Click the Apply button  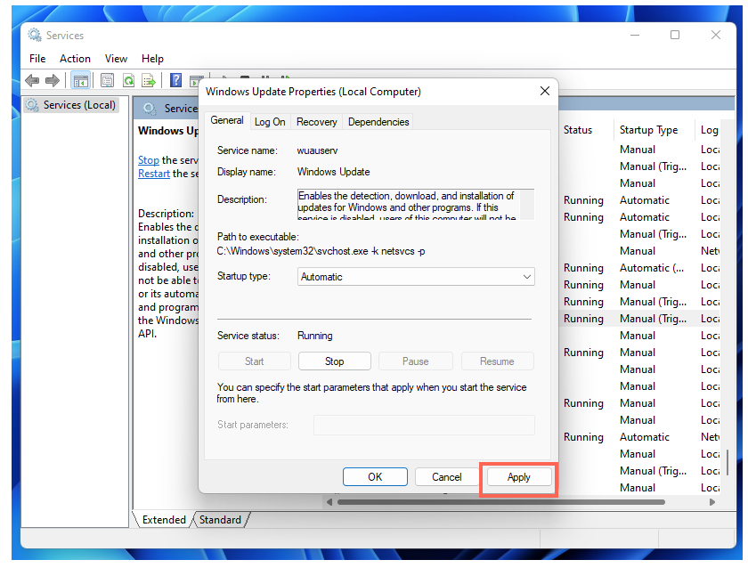point(519,477)
